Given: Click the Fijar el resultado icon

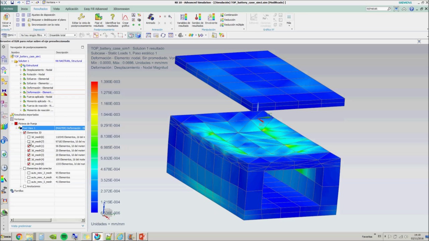Looking at the screenshot, I should (99, 17).
